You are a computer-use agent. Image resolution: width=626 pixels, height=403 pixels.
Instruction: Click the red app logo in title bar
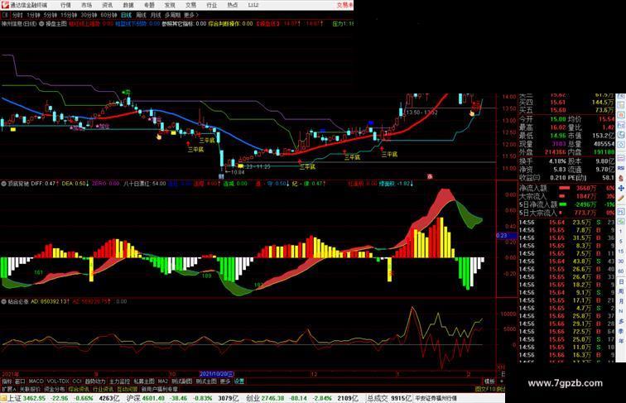[5, 5]
